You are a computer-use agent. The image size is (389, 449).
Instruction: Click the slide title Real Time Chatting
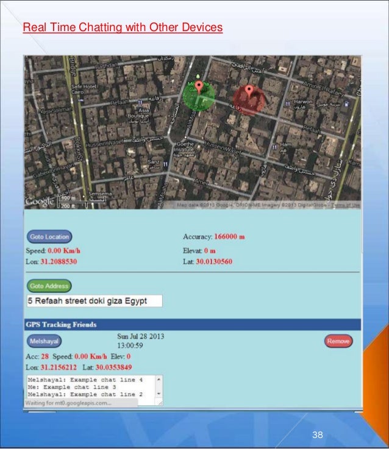point(123,27)
